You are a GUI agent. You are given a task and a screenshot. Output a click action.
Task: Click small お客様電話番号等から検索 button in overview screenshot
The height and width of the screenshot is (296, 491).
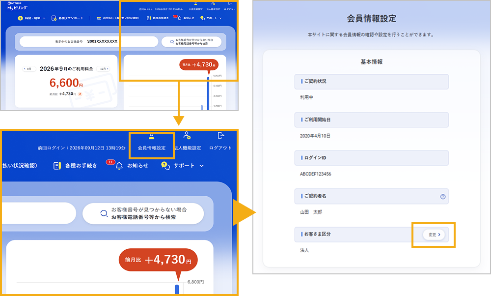191,42
